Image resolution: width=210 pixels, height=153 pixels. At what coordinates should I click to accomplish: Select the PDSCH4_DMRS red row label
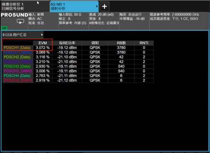click(18, 80)
